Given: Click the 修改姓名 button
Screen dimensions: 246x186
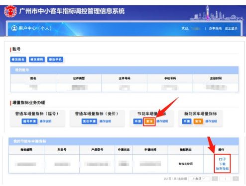Looking at the screenshot, I should tap(18, 60).
